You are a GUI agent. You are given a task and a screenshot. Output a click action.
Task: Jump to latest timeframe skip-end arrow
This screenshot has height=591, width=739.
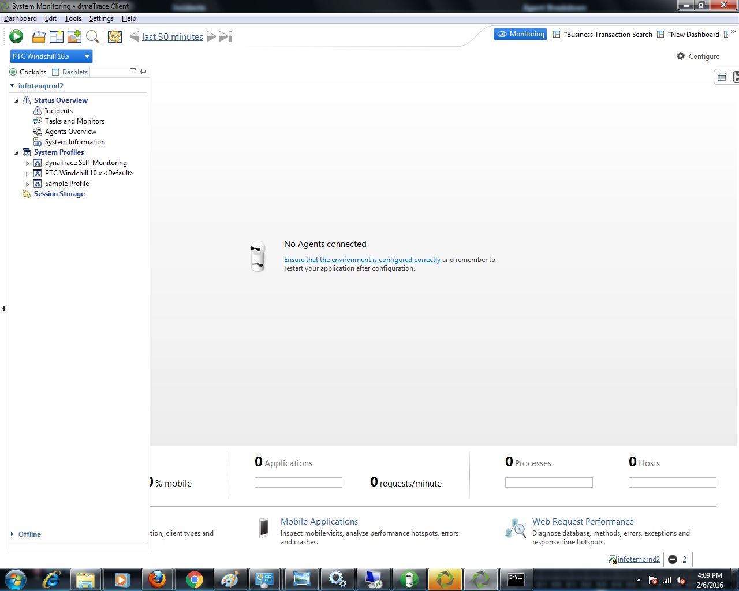(x=226, y=36)
